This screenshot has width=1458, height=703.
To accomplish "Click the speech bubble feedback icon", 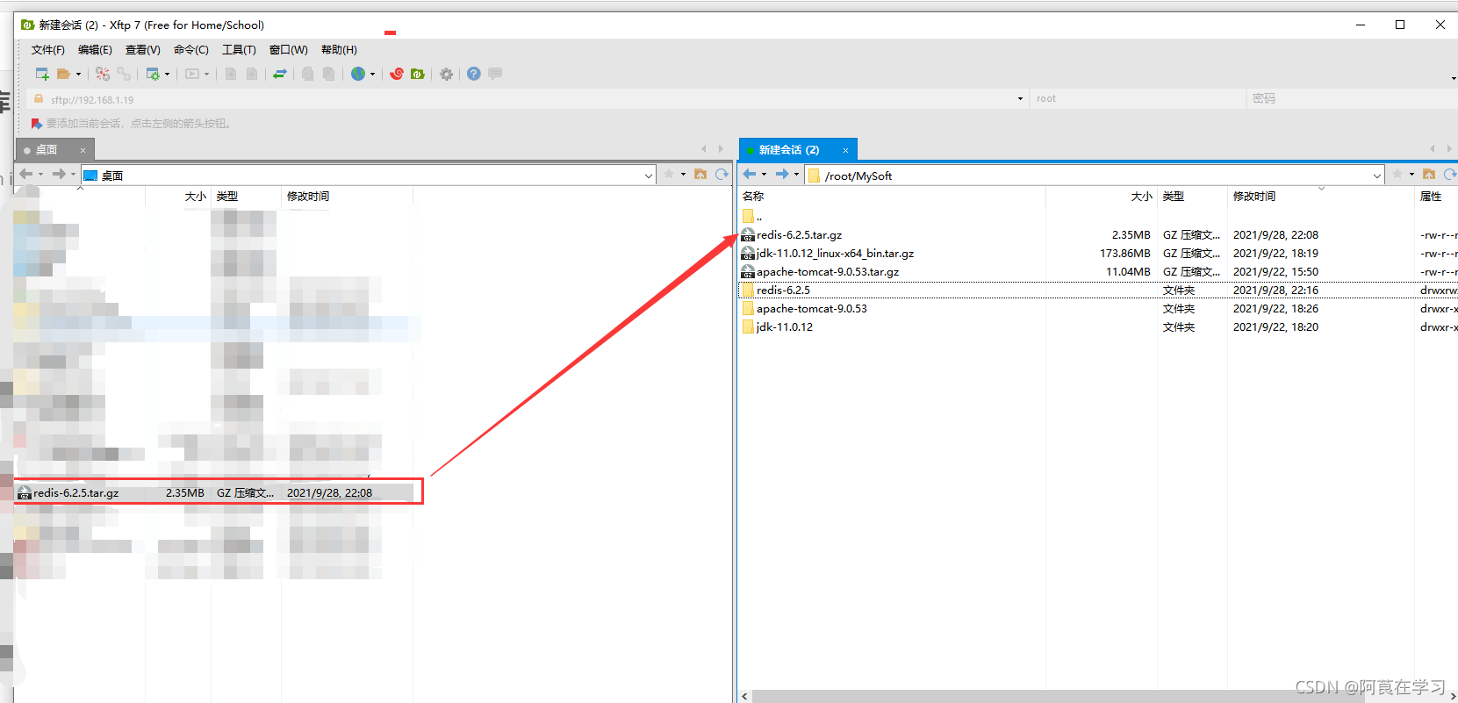I will [495, 74].
